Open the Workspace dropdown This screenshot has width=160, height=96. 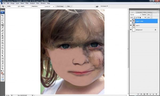pos(104,6)
